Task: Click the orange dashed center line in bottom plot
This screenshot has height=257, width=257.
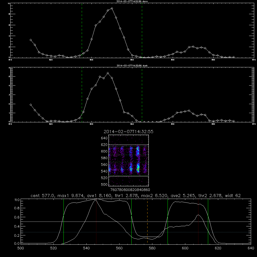Action: click(x=147, y=221)
